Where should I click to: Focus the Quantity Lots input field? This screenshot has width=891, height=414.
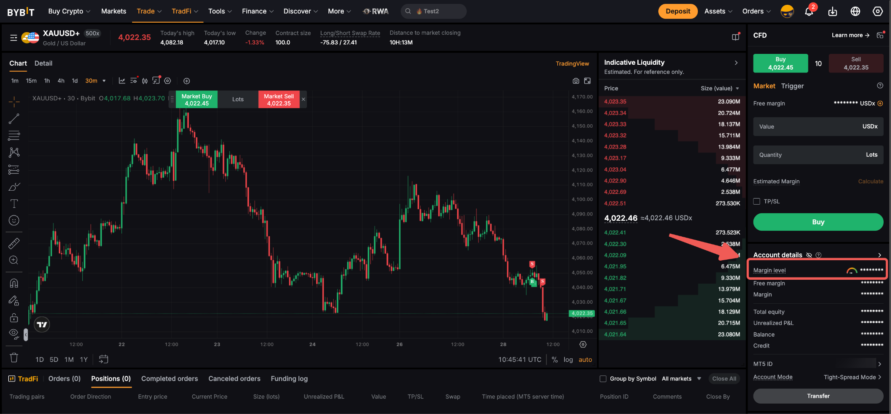[818, 155]
